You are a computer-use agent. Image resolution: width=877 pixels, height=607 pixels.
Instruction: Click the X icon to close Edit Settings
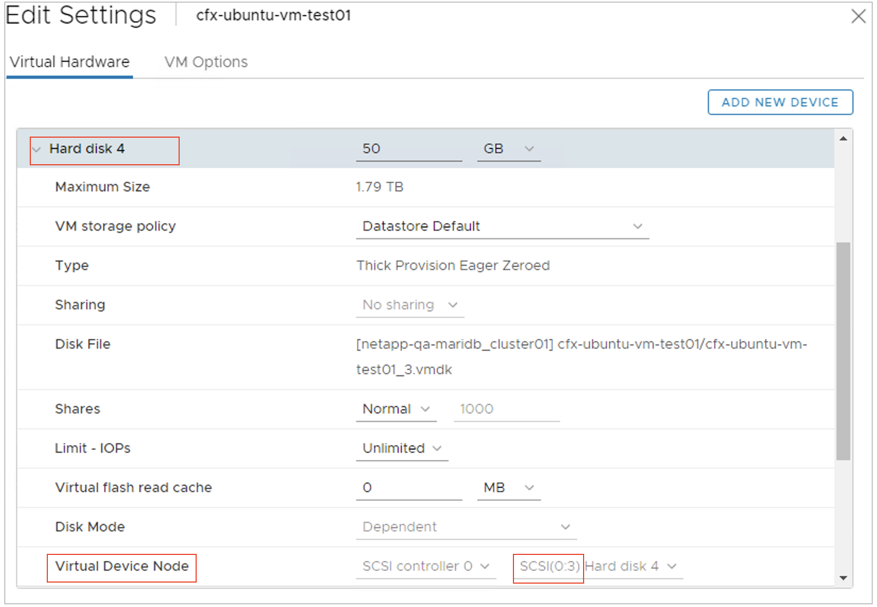(x=859, y=16)
